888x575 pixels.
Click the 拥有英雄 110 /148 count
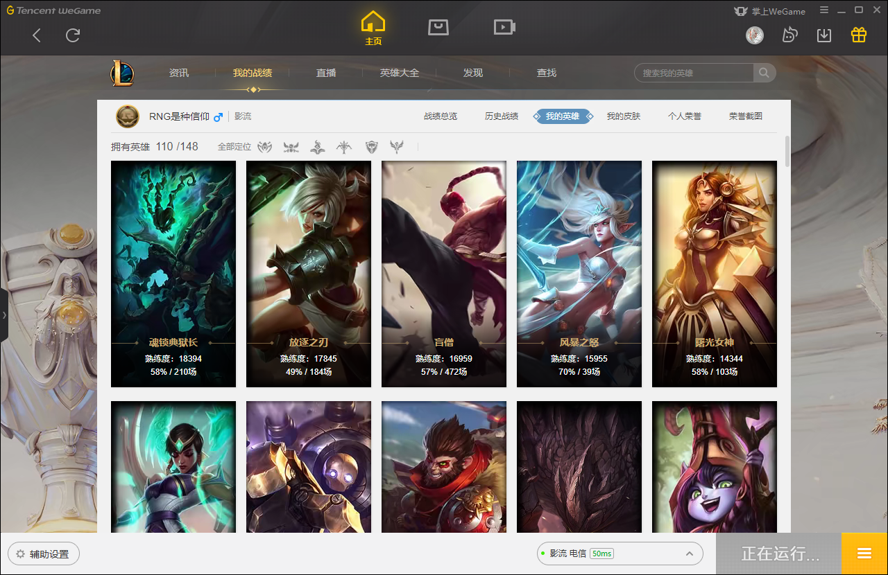point(155,147)
